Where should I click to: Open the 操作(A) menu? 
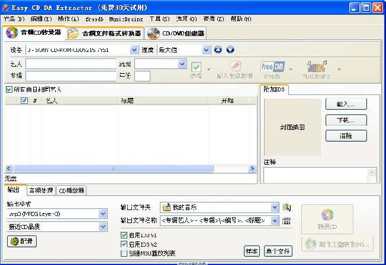pos(69,19)
